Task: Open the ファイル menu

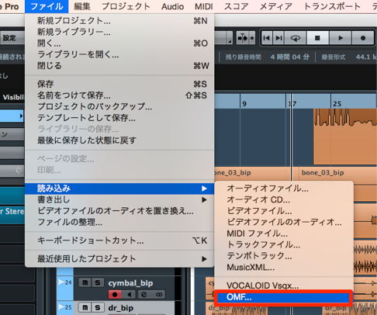Action: click(47, 6)
